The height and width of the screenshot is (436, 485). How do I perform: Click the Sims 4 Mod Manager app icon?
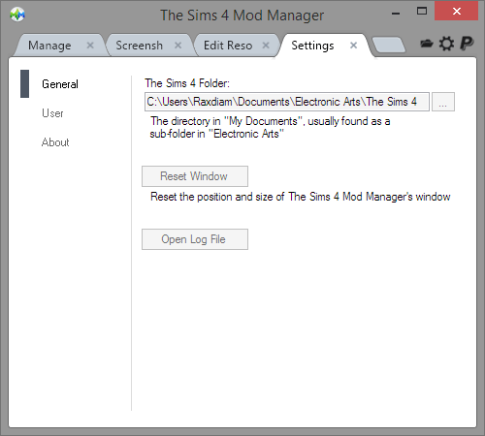[x=17, y=15]
